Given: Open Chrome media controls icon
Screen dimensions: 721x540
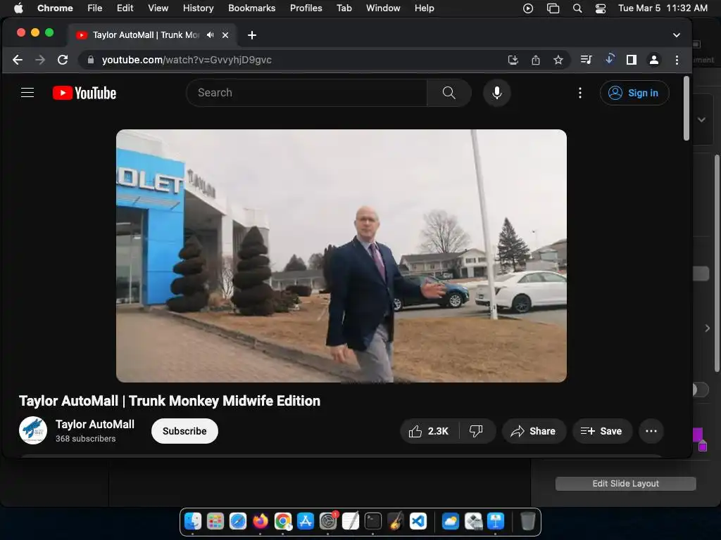Looking at the screenshot, I should point(587,60).
